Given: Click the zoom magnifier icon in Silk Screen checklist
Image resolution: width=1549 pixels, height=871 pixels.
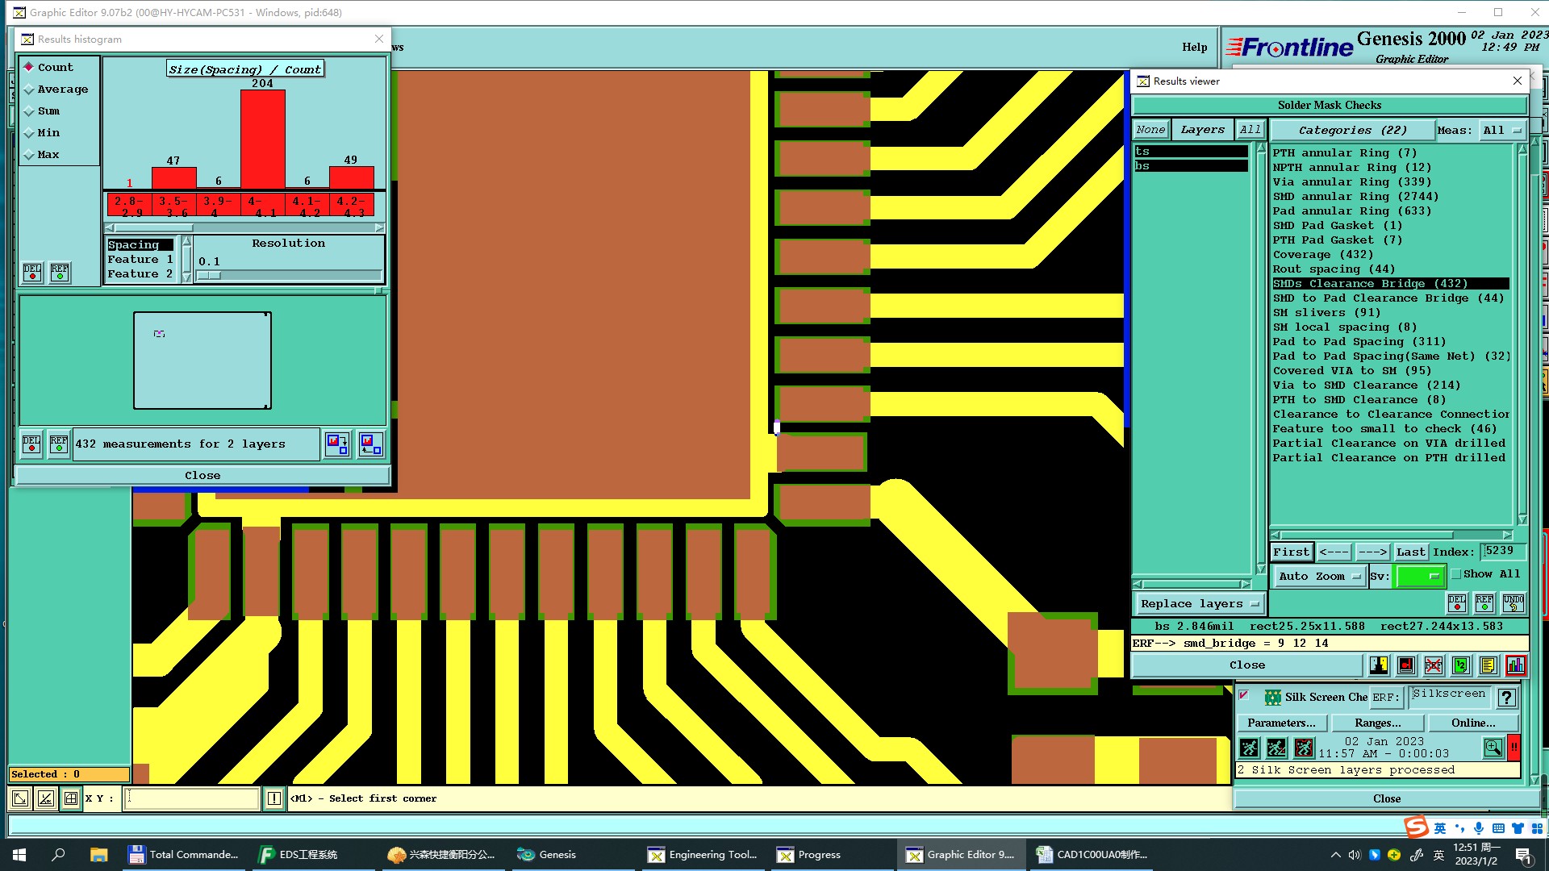Looking at the screenshot, I should tap(1493, 748).
